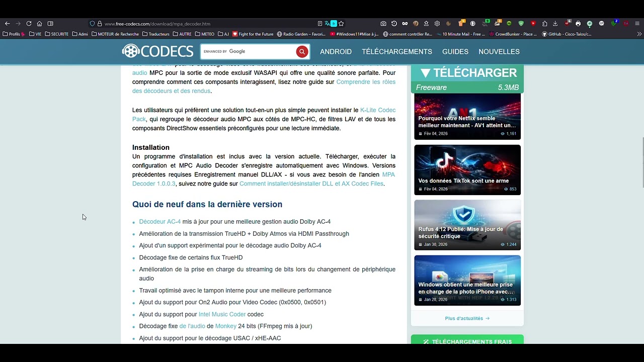Open the GUIDES nav menu item
644x362 pixels.
tap(455, 51)
